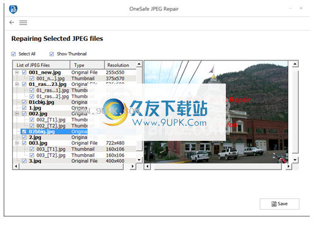Open the hamburger menu icon
Viewport: 314px width, 225px height.
(x=23, y=23)
